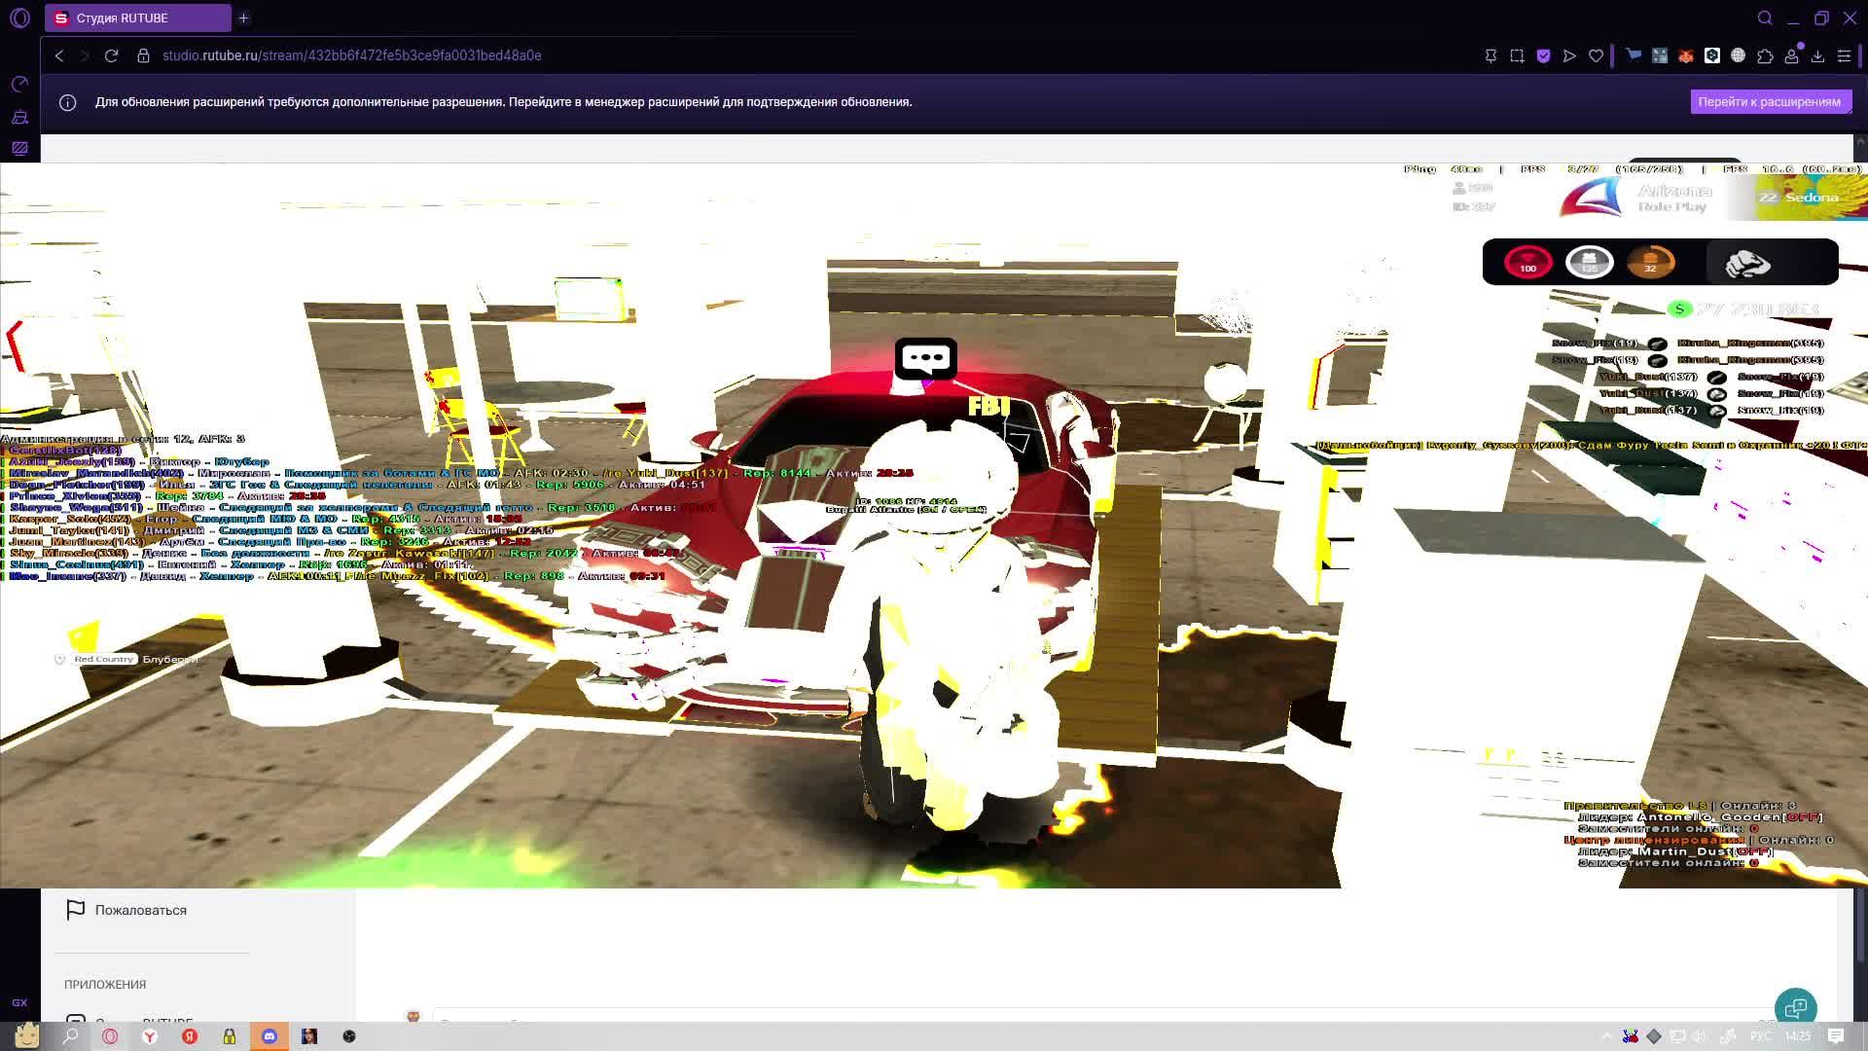
Task: Select the Студия RUTUBE tab
Action: click(136, 18)
